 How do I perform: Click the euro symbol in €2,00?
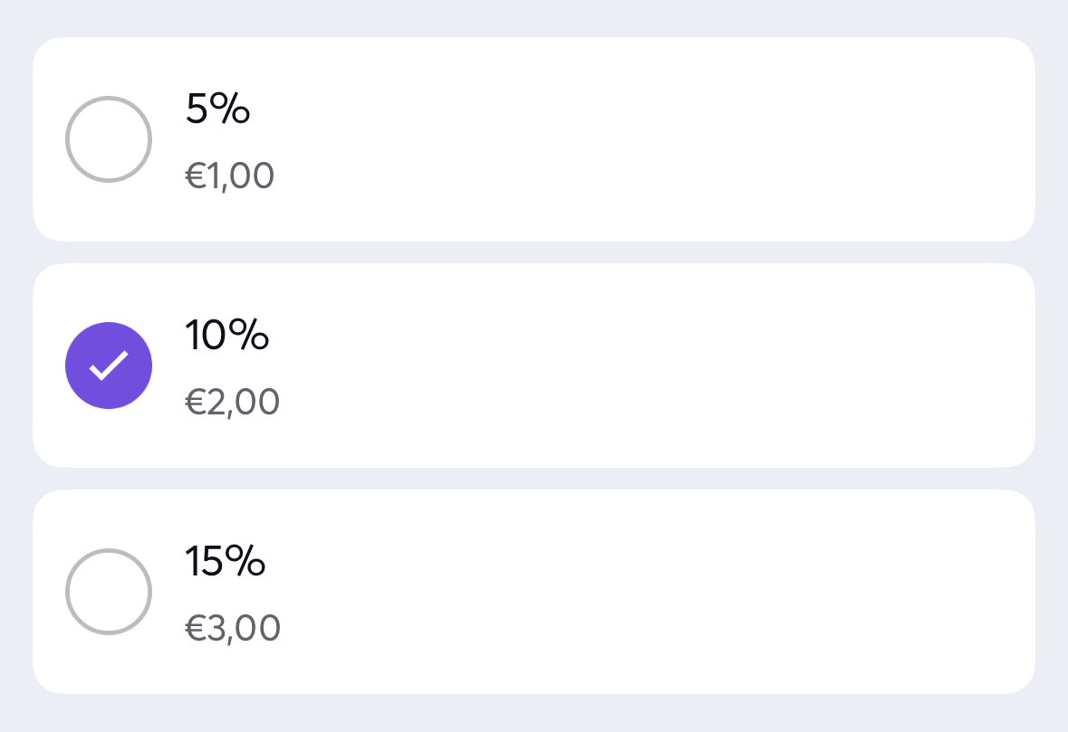(196, 403)
